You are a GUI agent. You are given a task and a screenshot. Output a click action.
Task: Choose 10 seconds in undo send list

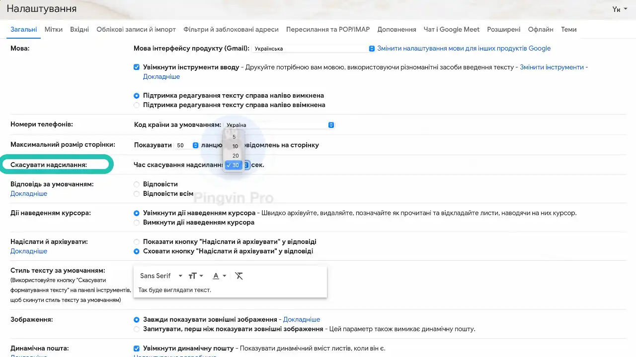234,146
